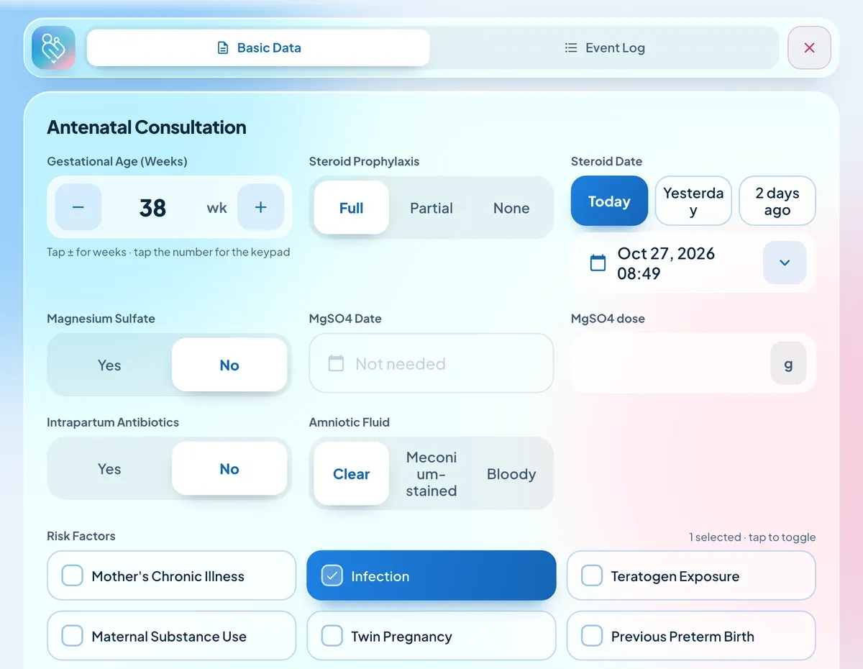Check Mother's Chronic Illness risk factor
This screenshot has height=669, width=863.
pos(171,575)
